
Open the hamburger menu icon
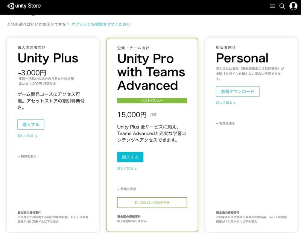coord(272,6)
